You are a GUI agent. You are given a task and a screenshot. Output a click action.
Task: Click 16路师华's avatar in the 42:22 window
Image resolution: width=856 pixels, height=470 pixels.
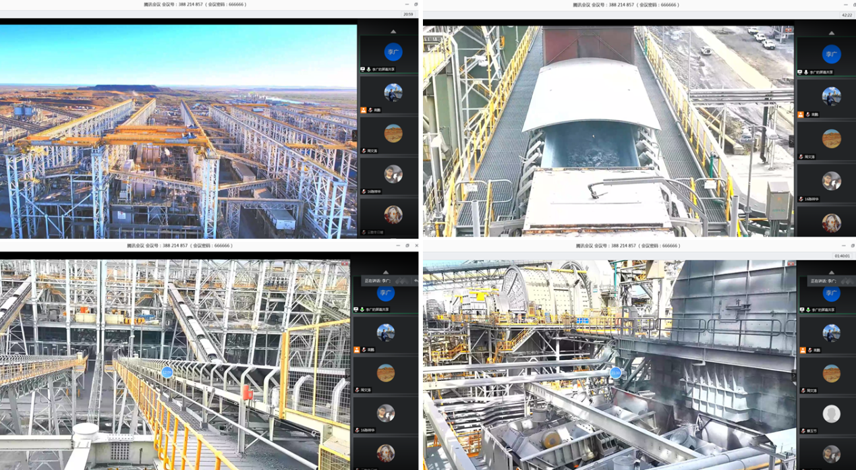[x=831, y=181]
